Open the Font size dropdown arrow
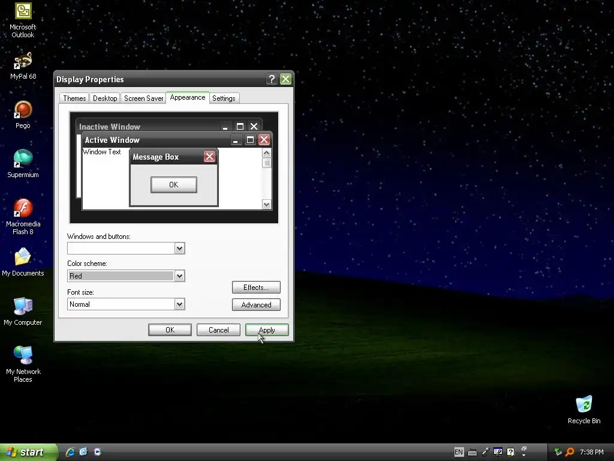Image resolution: width=614 pixels, height=461 pixels. (x=179, y=304)
